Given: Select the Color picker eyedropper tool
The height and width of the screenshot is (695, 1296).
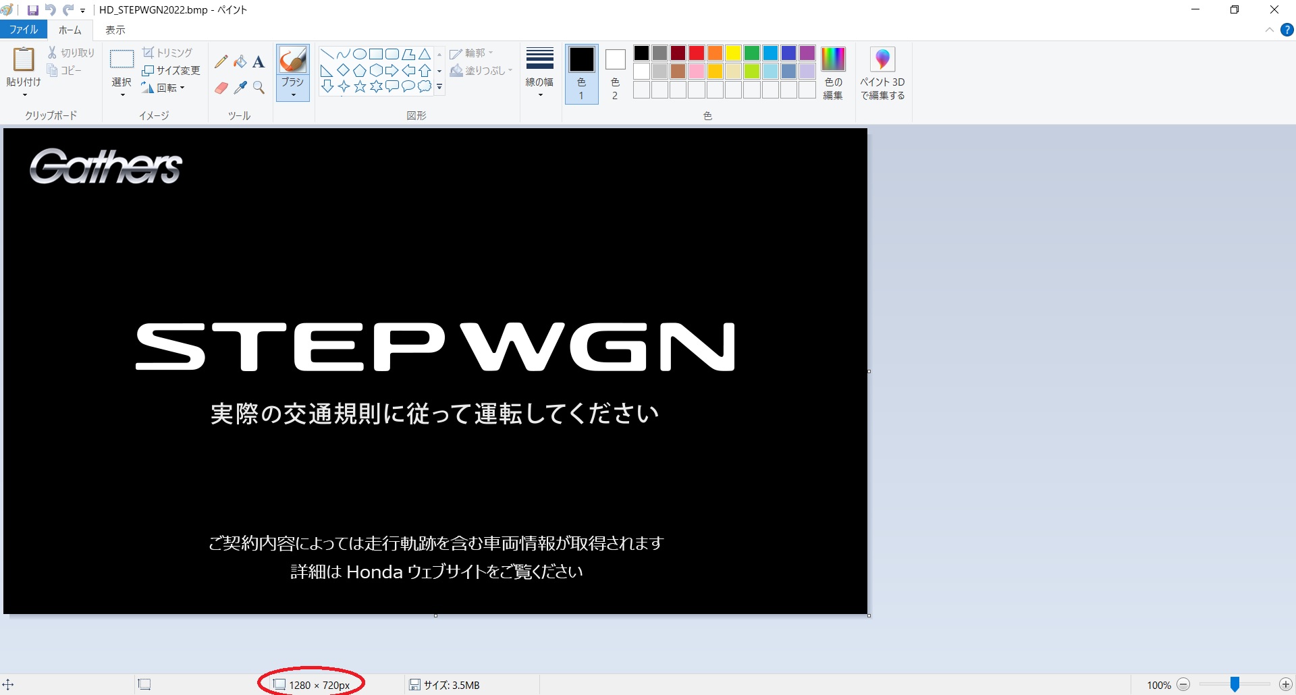Looking at the screenshot, I should click(240, 88).
